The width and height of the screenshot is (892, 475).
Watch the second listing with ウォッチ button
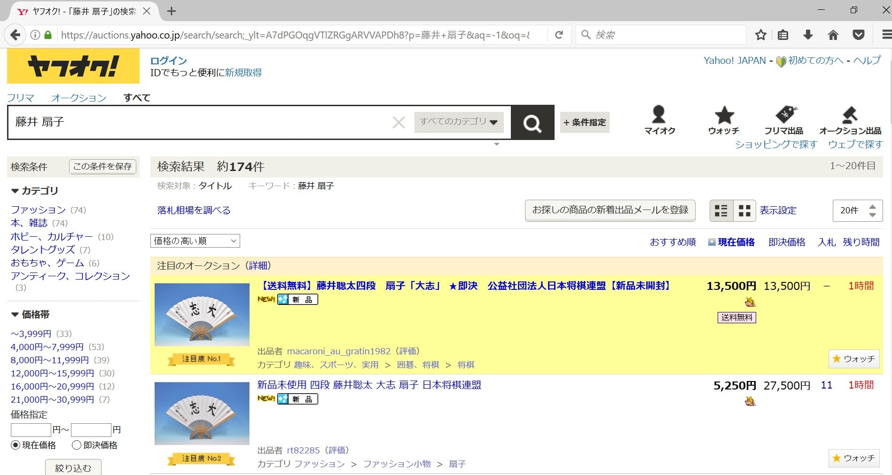pos(854,458)
